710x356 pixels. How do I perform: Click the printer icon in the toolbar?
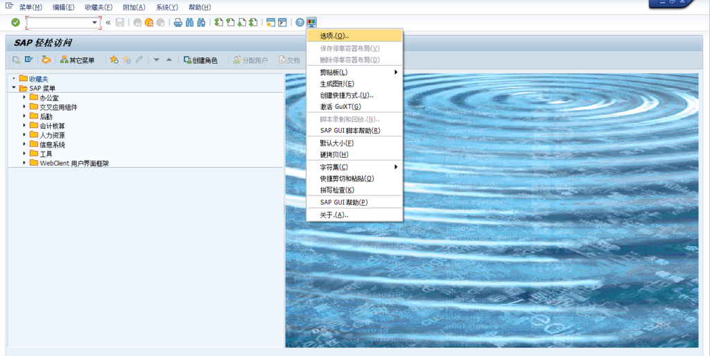pyautogui.click(x=178, y=23)
